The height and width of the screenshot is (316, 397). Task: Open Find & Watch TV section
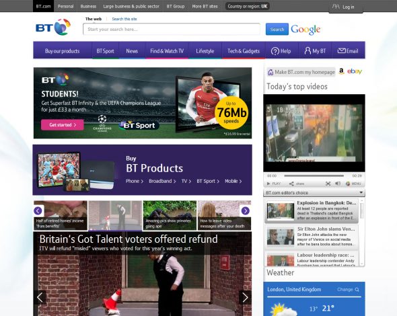tap(167, 51)
